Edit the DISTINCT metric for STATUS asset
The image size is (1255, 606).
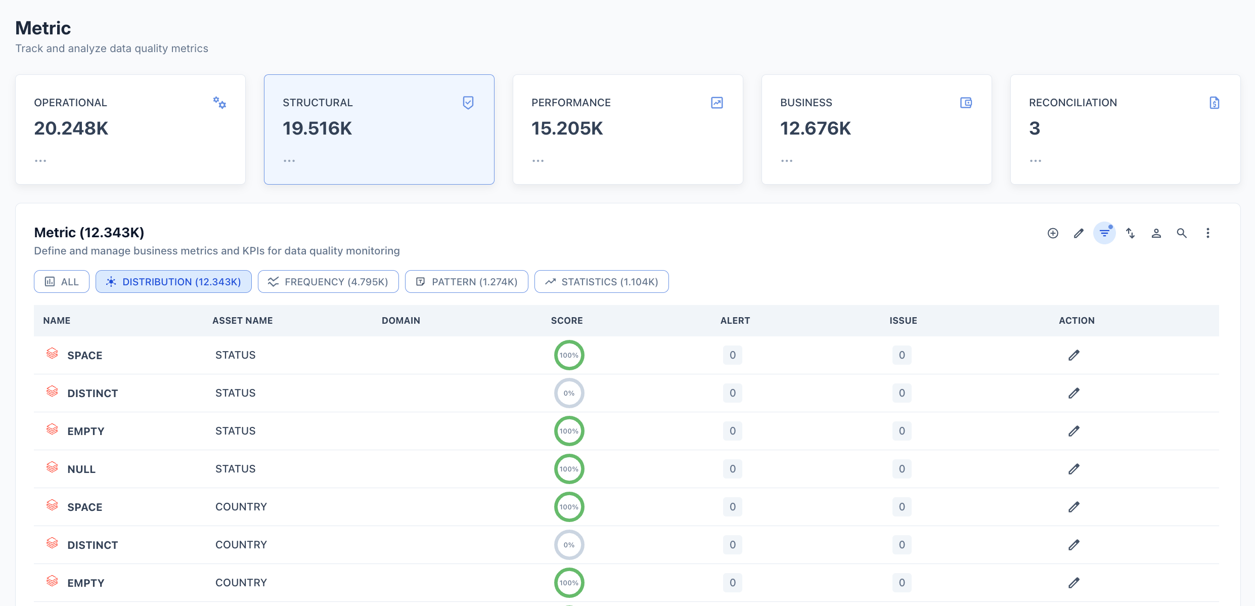click(x=1074, y=393)
